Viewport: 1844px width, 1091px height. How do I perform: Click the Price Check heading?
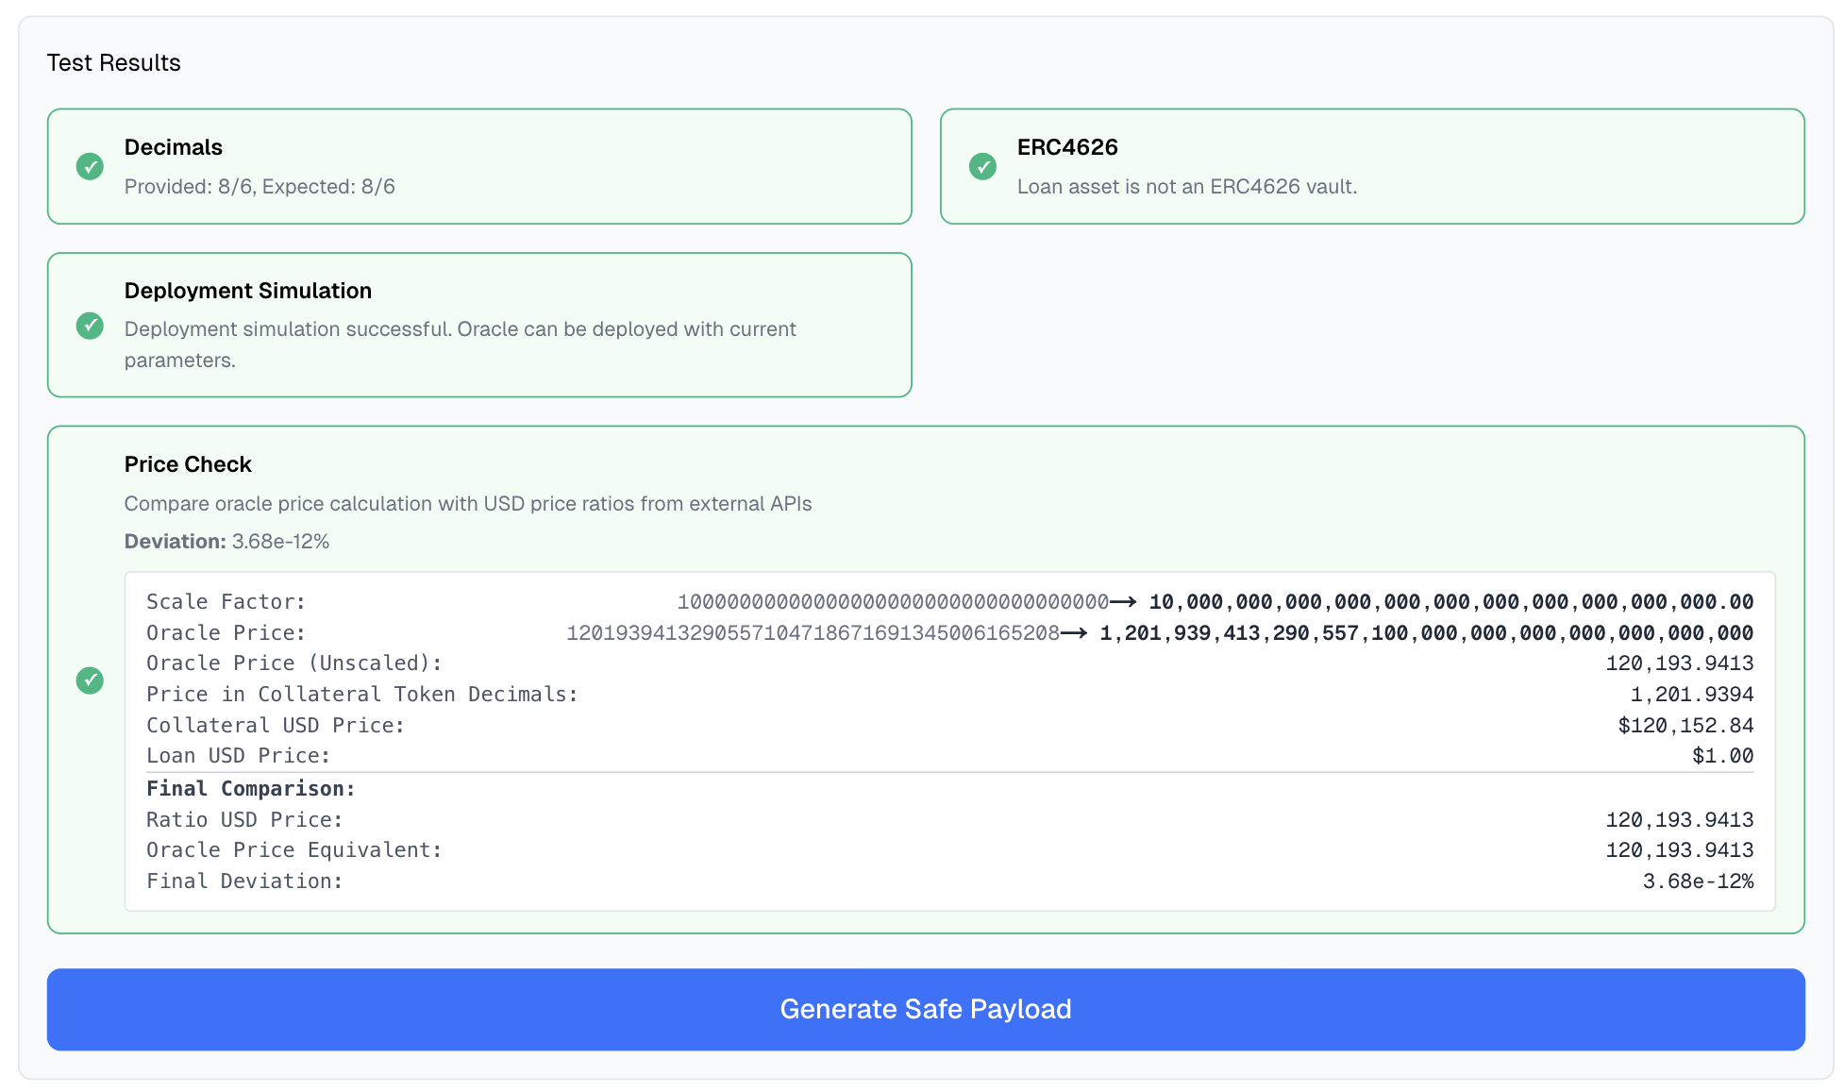188,464
